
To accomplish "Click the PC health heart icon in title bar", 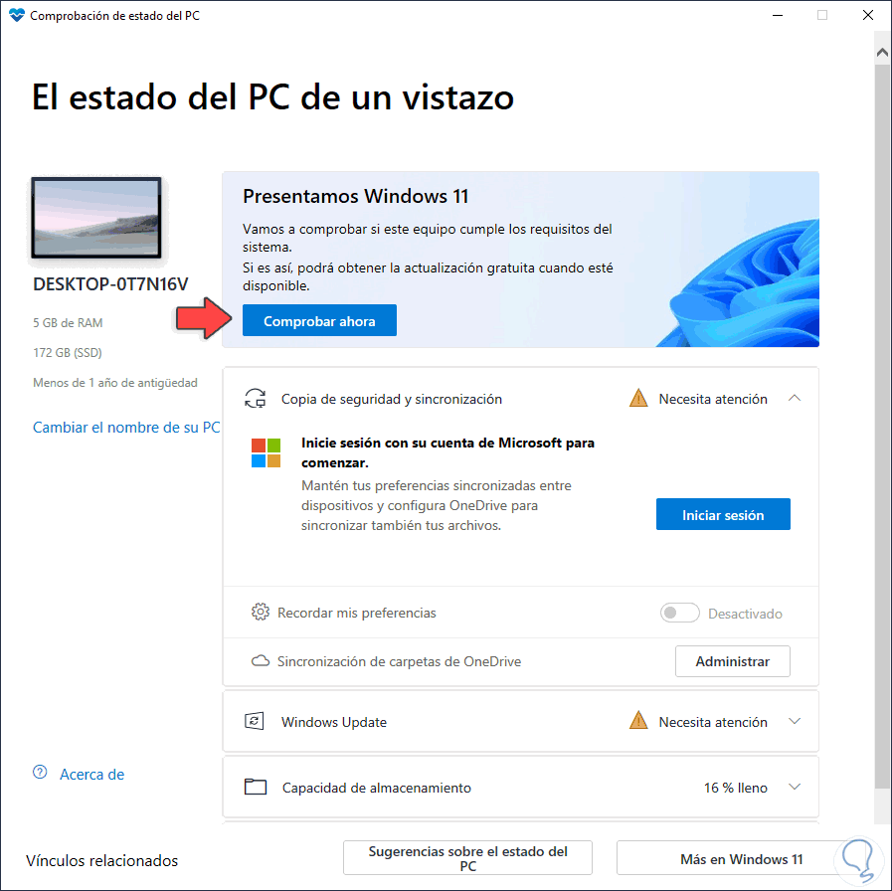I will (x=17, y=15).
